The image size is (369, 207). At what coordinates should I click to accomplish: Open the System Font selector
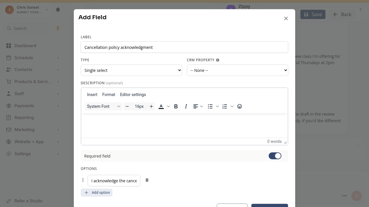[x=103, y=106]
